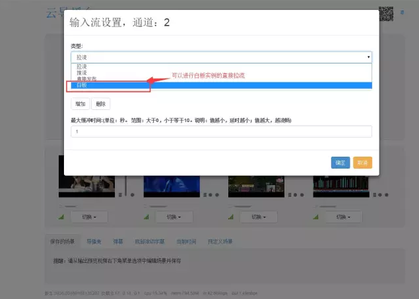Screen dimensions: 419x299
Task: Click the dot adjacent to the stock chart channel's menu icon
Action: click(x=380, y=195)
